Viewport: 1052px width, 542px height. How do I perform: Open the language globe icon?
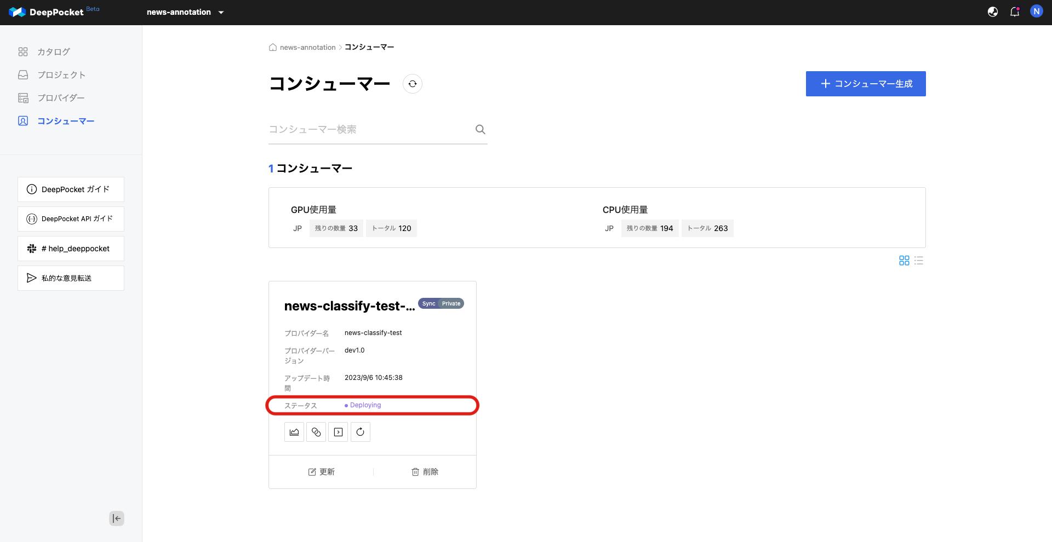[x=993, y=12]
